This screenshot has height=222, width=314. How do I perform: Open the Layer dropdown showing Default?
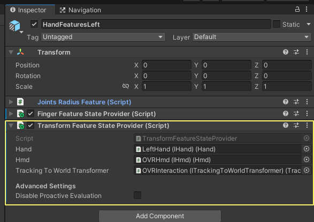coord(252,37)
